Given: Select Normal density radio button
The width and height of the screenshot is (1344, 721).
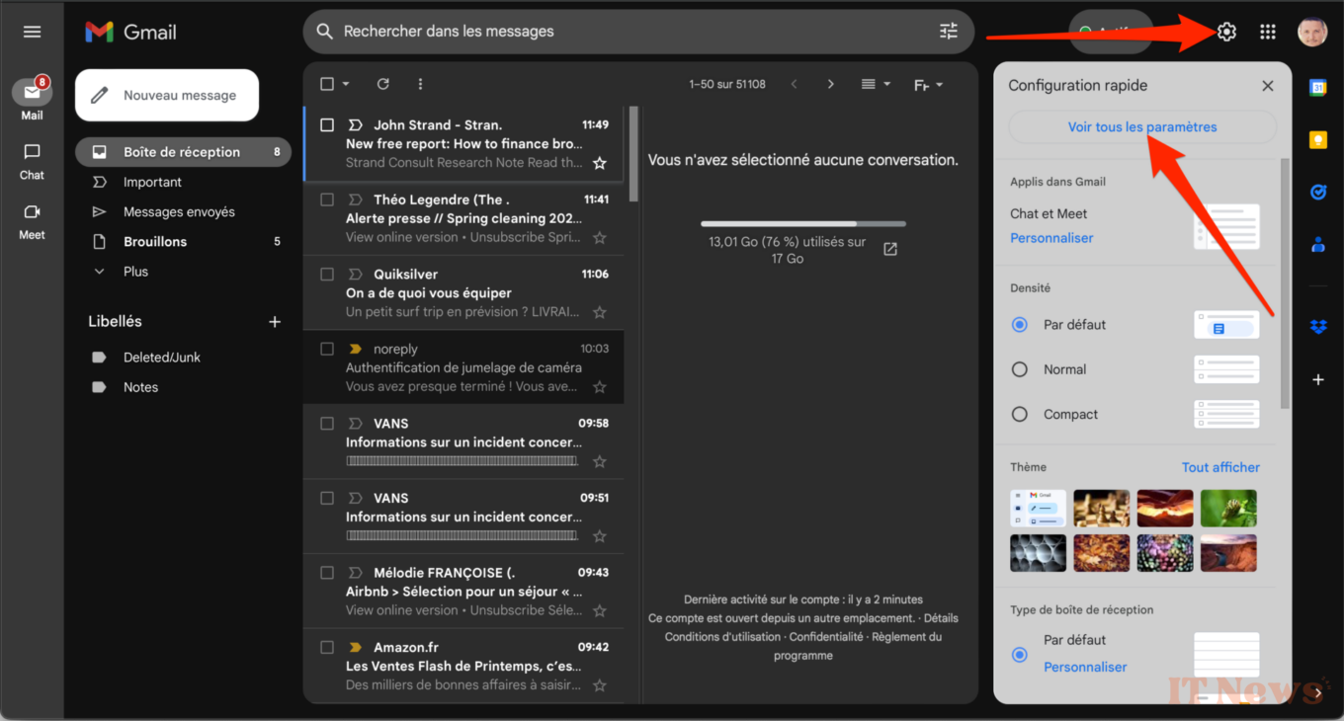Looking at the screenshot, I should [1020, 369].
